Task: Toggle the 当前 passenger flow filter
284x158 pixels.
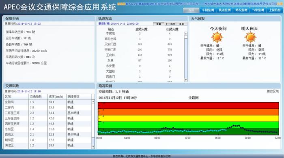Action: 159,24
